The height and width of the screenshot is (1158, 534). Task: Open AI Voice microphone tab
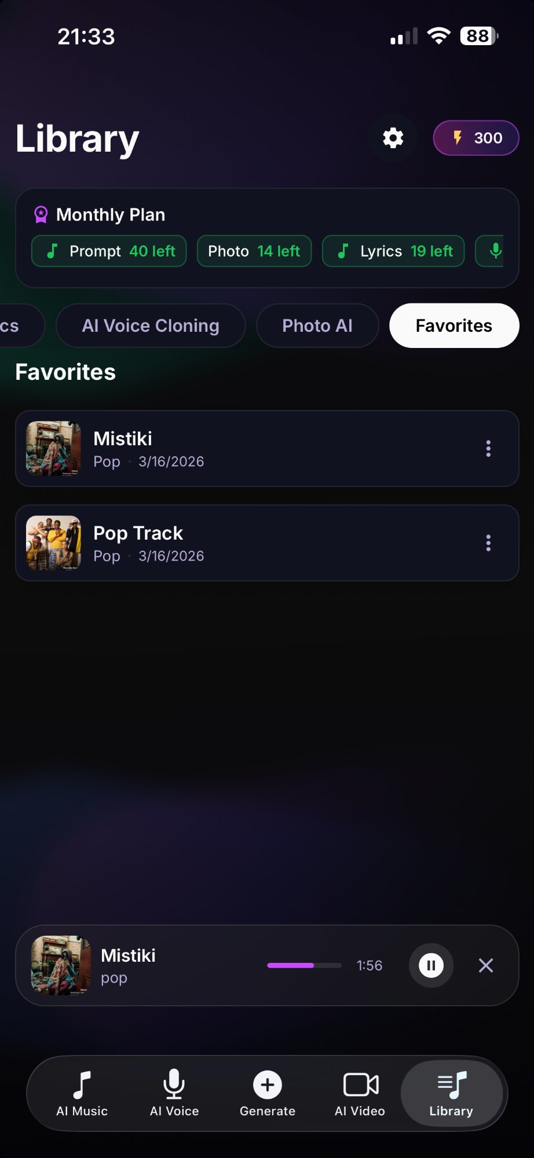click(x=174, y=1093)
